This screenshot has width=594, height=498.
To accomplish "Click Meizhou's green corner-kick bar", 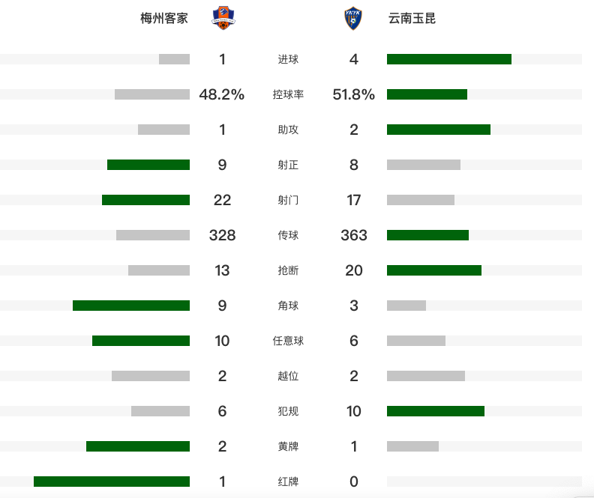I will pos(131,306).
